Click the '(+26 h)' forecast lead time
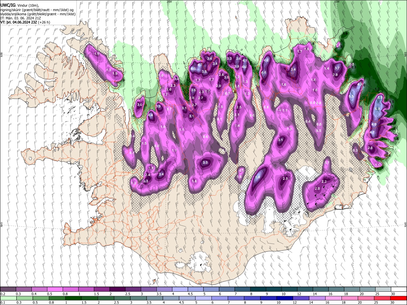Image resolution: width=407 pixels, height=305 pixels. tap(44, 23)
